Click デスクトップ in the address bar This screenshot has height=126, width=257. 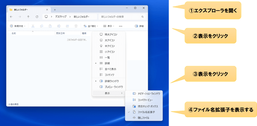[61, 17]
